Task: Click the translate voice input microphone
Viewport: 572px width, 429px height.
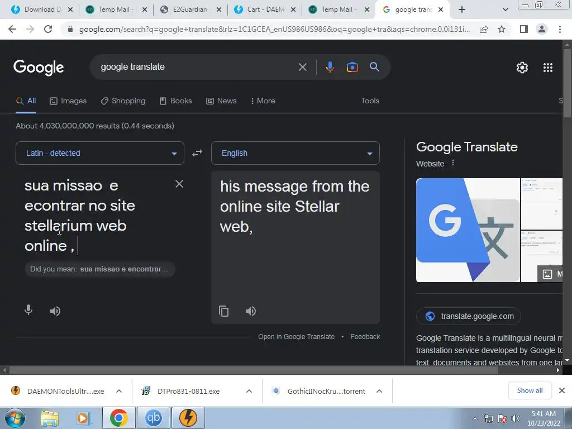Action: [28, 311]
